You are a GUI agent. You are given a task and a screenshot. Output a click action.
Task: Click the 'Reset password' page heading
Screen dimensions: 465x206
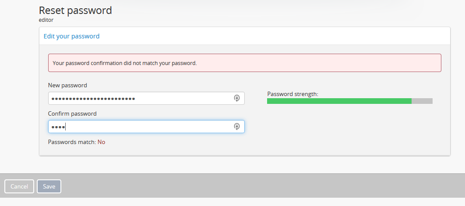click(75, 10)
